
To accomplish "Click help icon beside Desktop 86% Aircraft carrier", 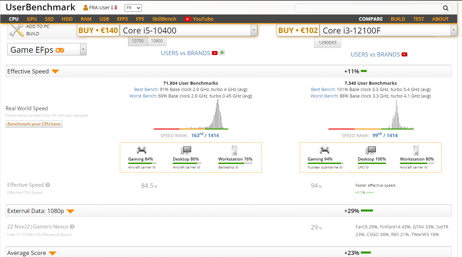I will click(199, 167).
